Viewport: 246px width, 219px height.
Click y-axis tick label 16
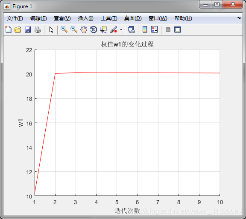tap(29, 123)
